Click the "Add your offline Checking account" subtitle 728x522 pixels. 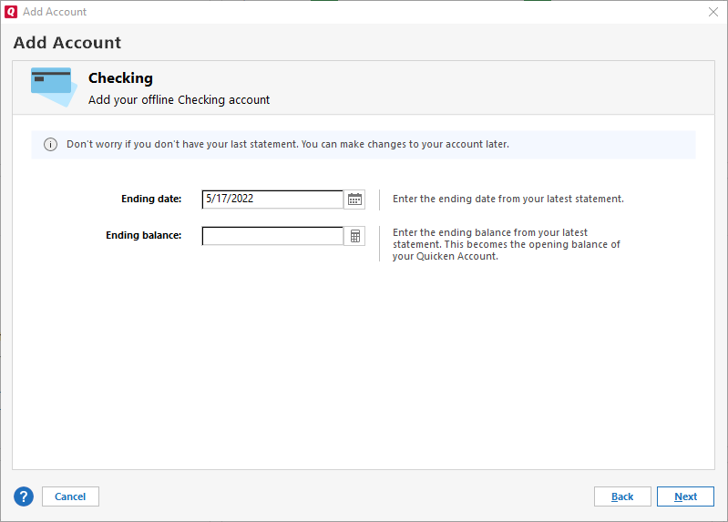pyautogui.click(x=179, y=100)
